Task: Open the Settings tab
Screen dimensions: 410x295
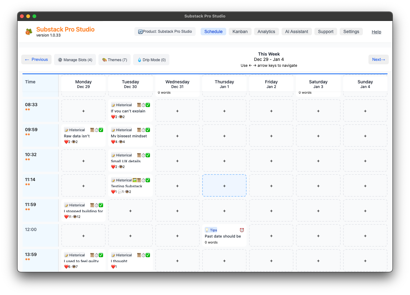Action: coord(351,32)
